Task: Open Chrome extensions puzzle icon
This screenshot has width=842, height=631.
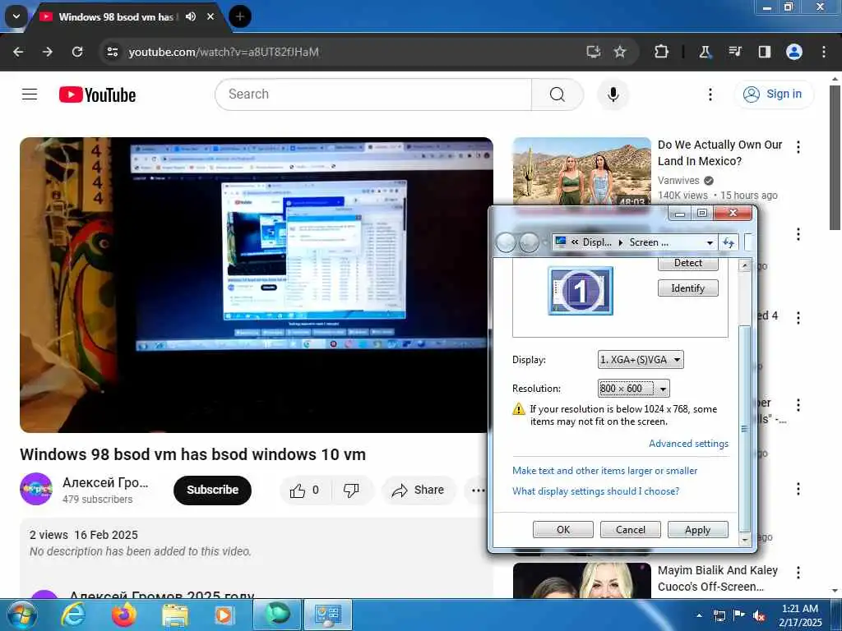Action: [662, 52]
